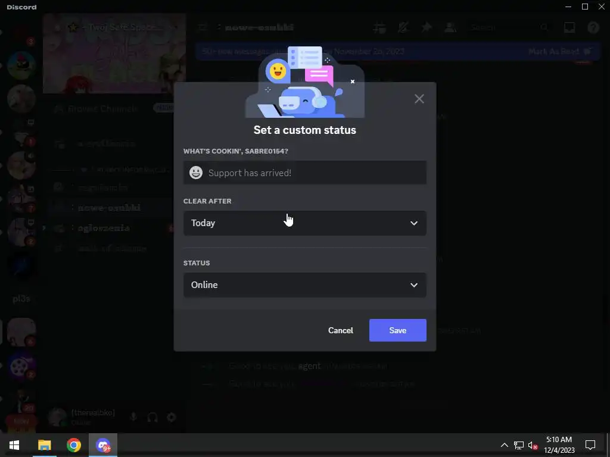The width and height of the screenshot is (610, 457).
Task: Open the Threads icon in the channel header
Action: [x=379, y=27]
